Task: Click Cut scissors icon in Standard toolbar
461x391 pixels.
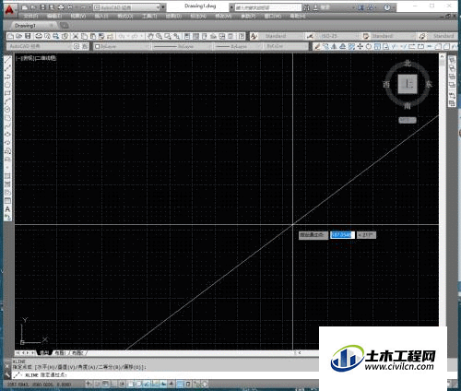Action: [x=76, y=36]
